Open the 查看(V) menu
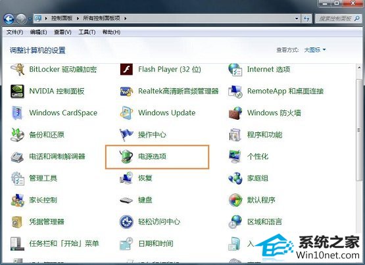Image resolution: width=365 pixels, height=265 pixels. click(x=62, y=32)
